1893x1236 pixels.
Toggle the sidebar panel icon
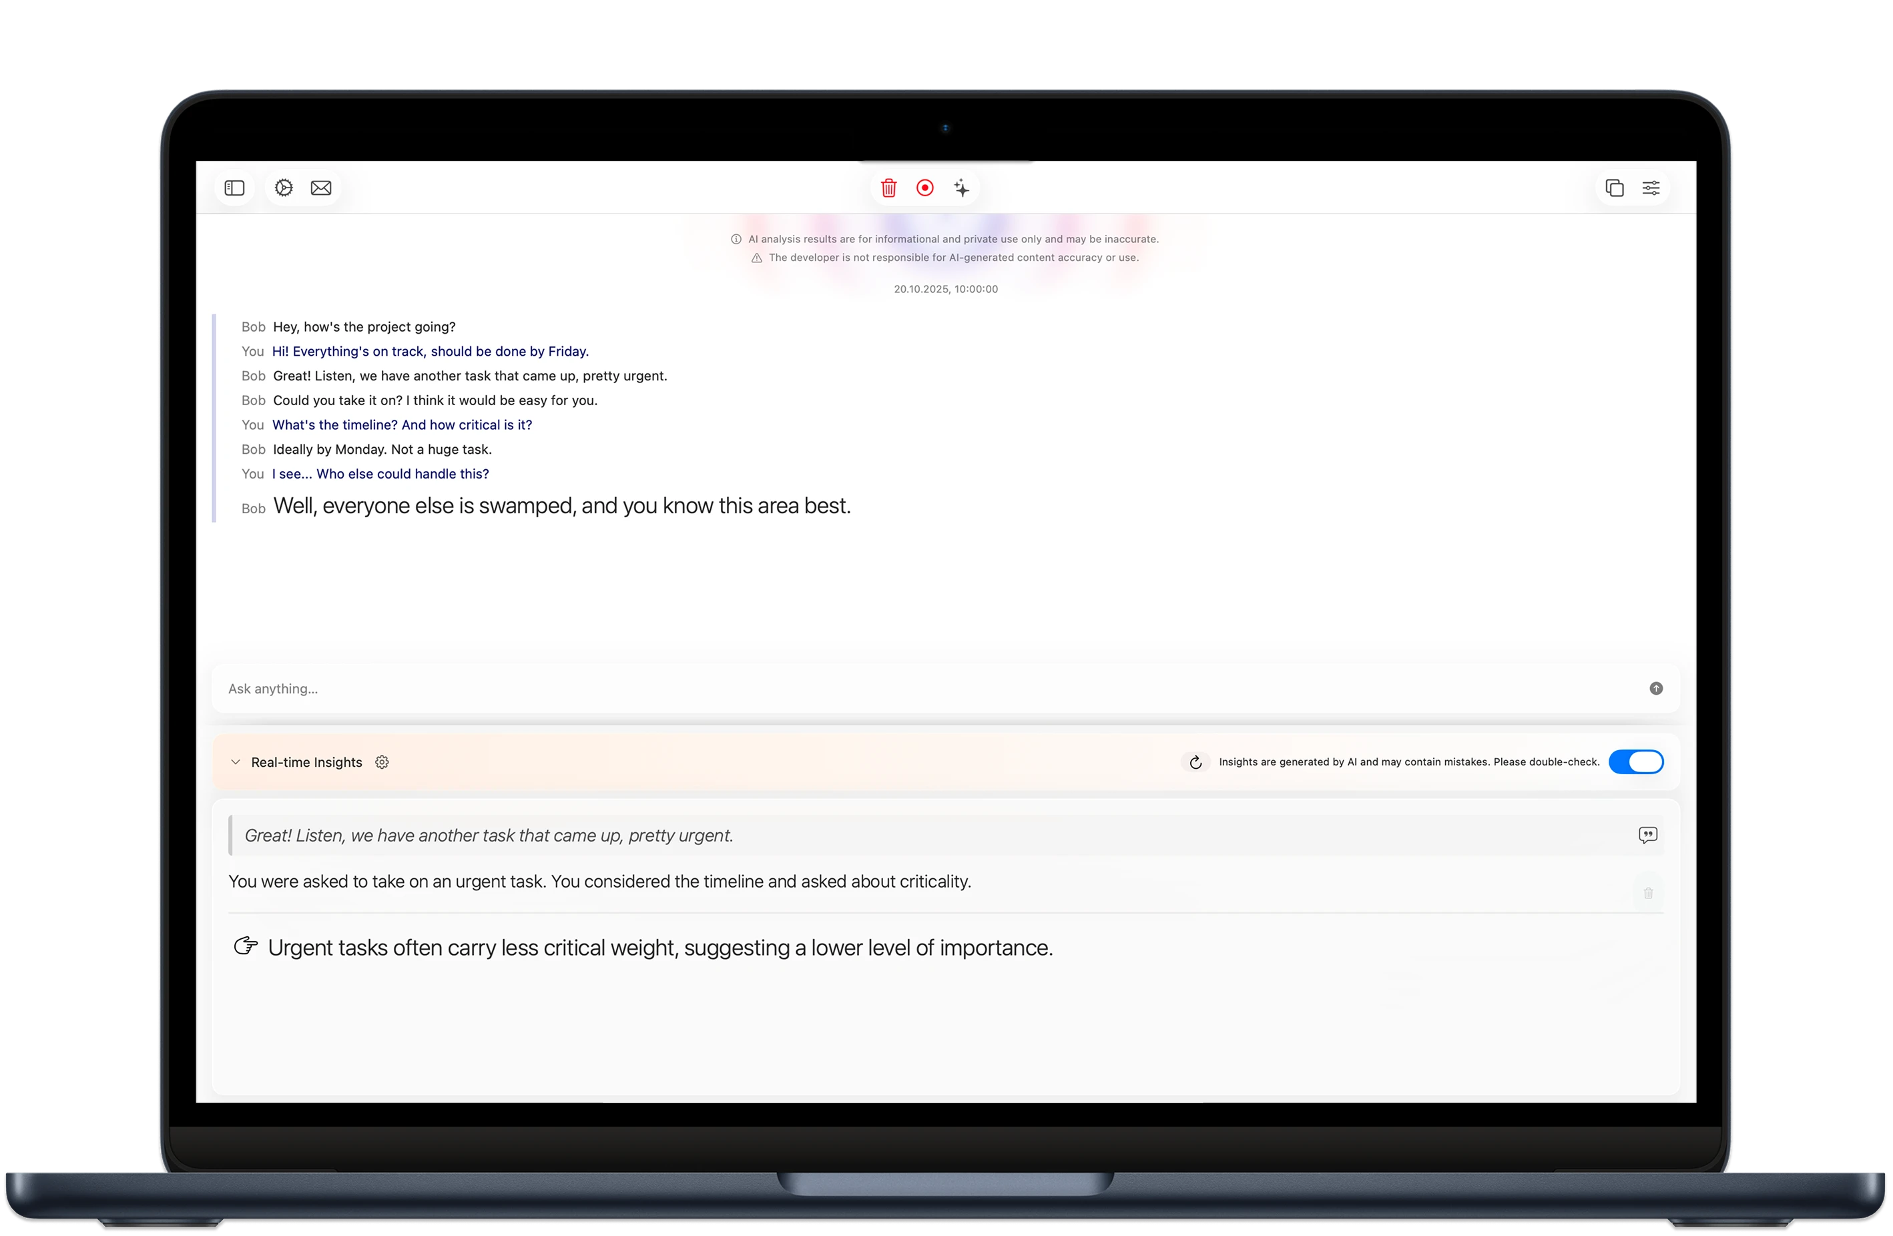tap(234, 188)
